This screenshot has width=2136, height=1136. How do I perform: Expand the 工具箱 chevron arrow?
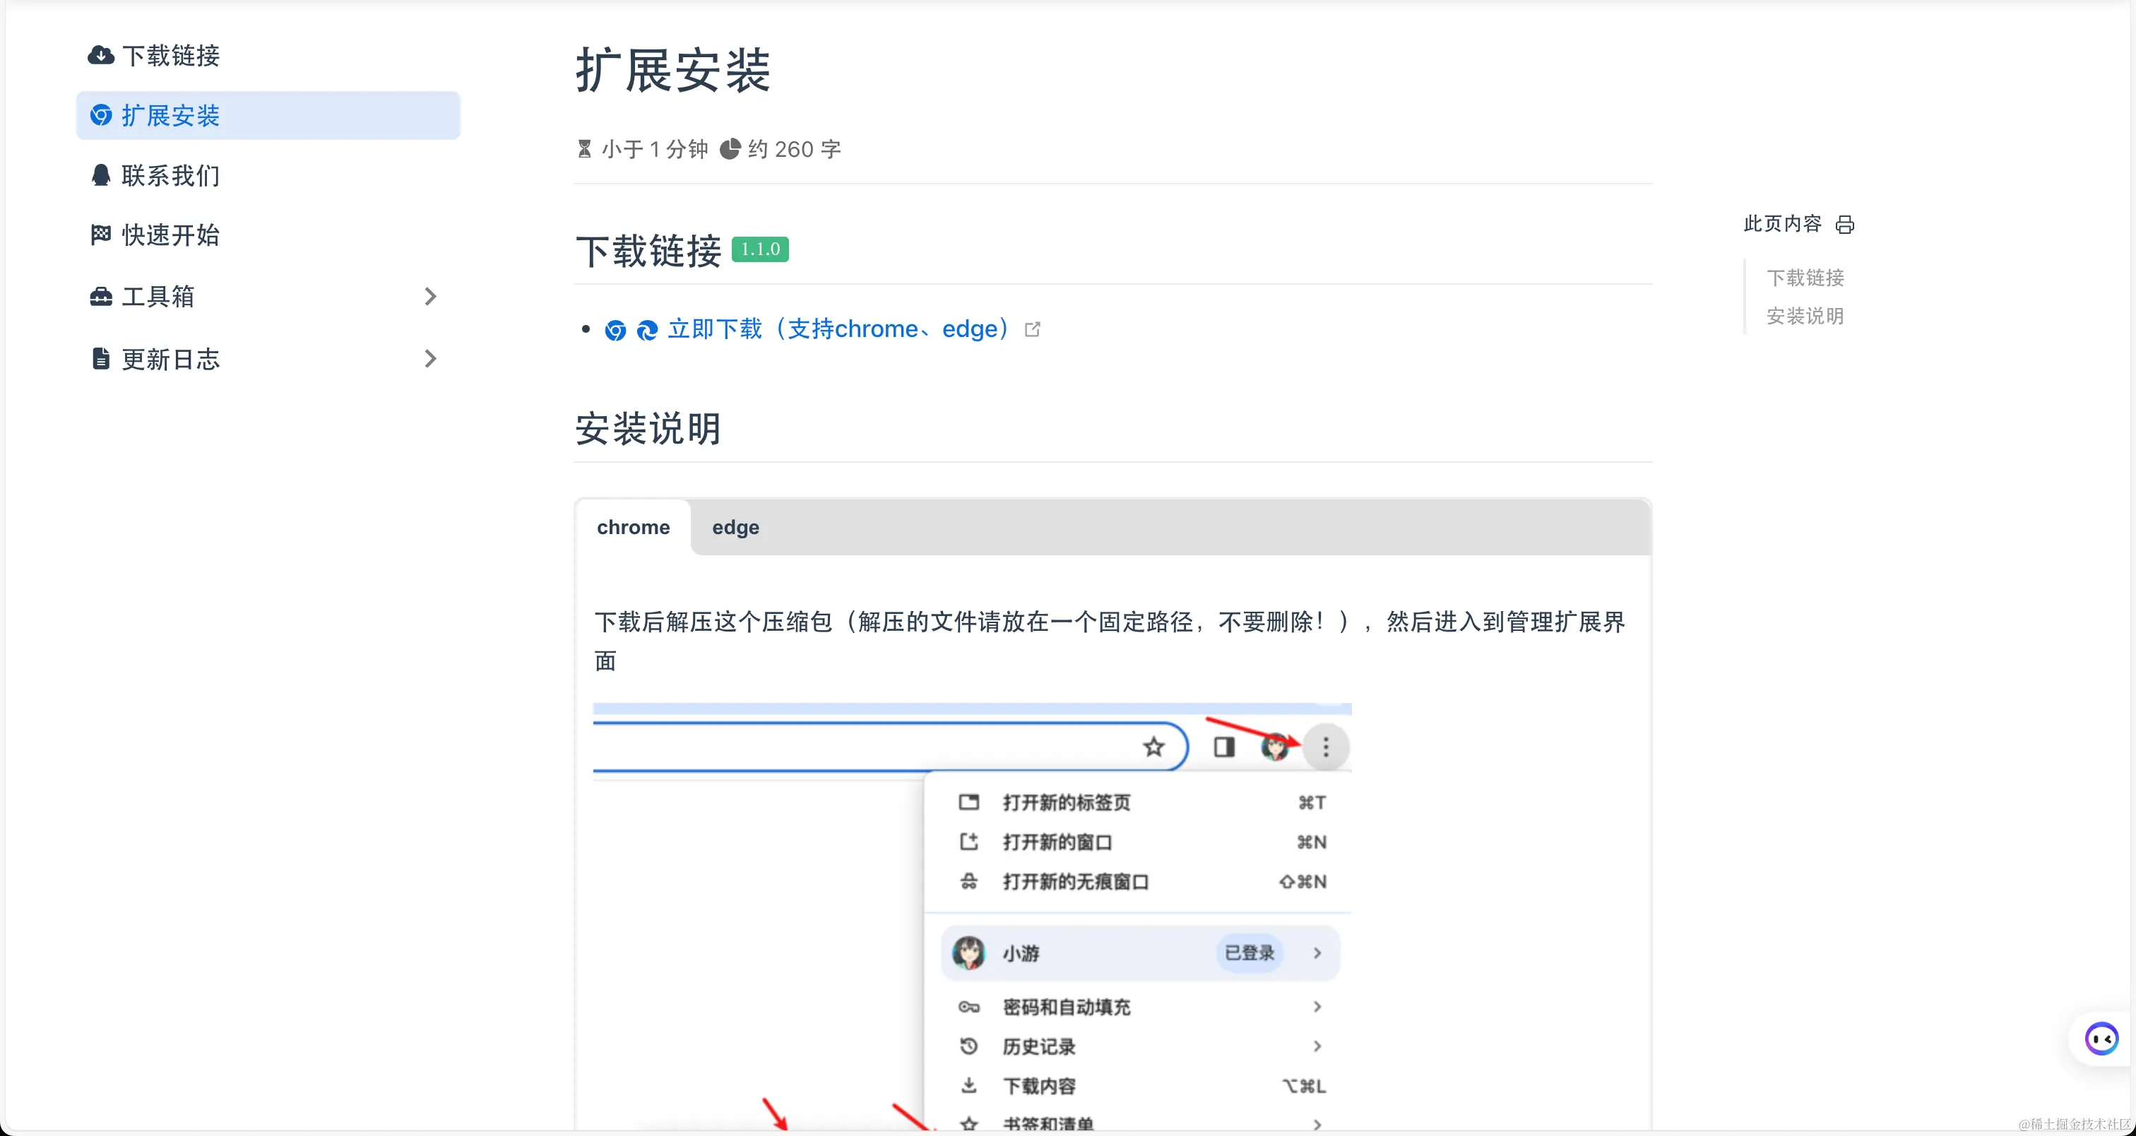(x=429, y=296)
